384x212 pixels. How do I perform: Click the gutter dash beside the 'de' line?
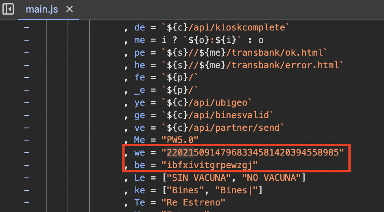(27, 28)
